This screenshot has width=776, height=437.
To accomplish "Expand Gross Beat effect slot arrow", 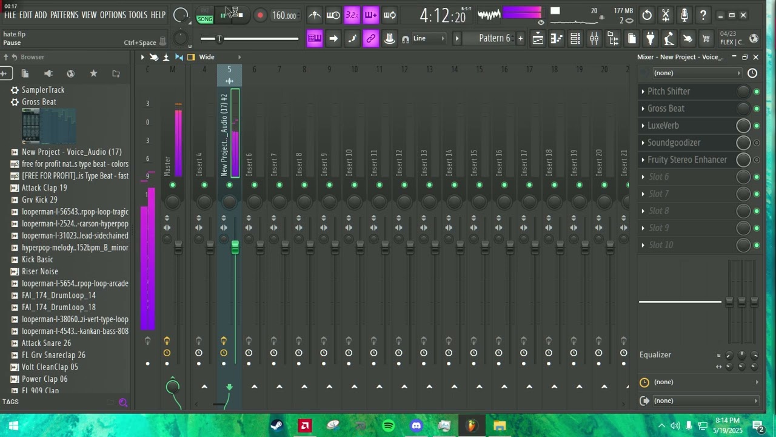I will coord(643,109).
